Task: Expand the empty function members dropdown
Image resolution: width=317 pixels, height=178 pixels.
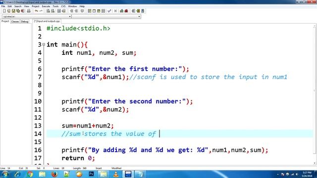Action: (x=139, y=16)
